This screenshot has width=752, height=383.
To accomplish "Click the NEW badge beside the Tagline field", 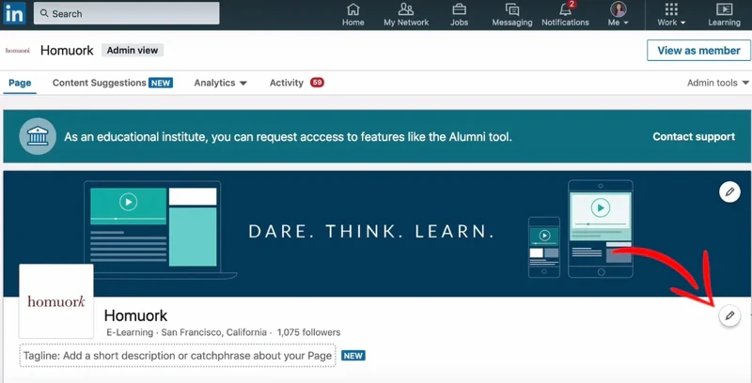I will coord(353,356).
